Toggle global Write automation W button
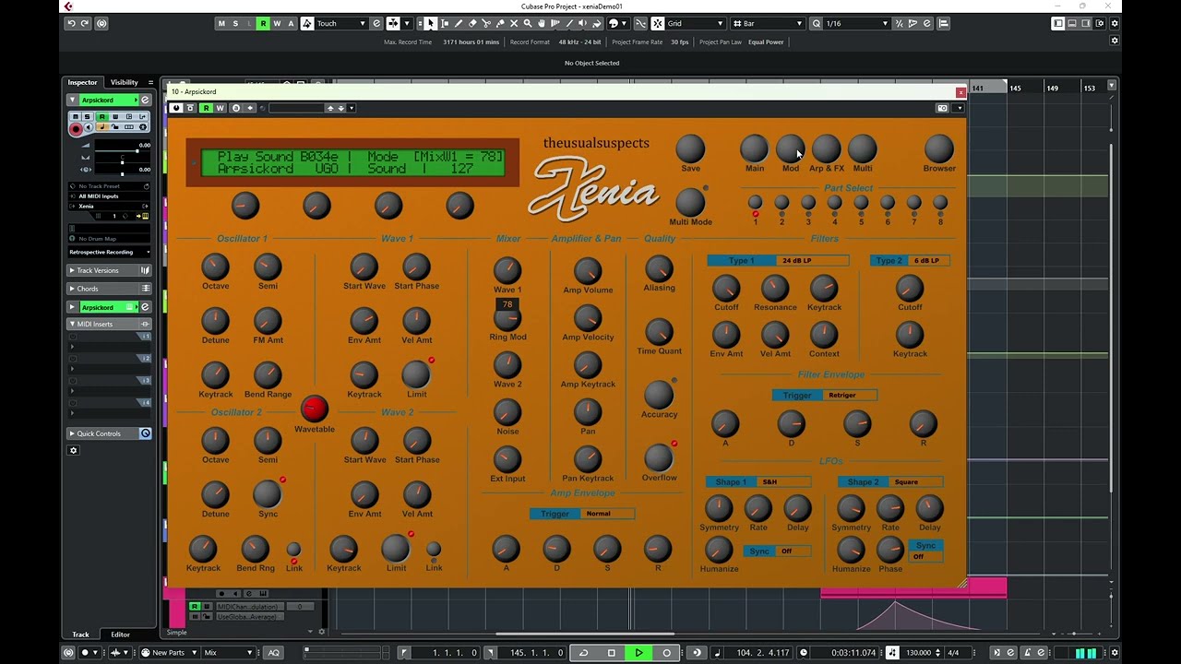The image size is (1181, 664). pos(277,23)
